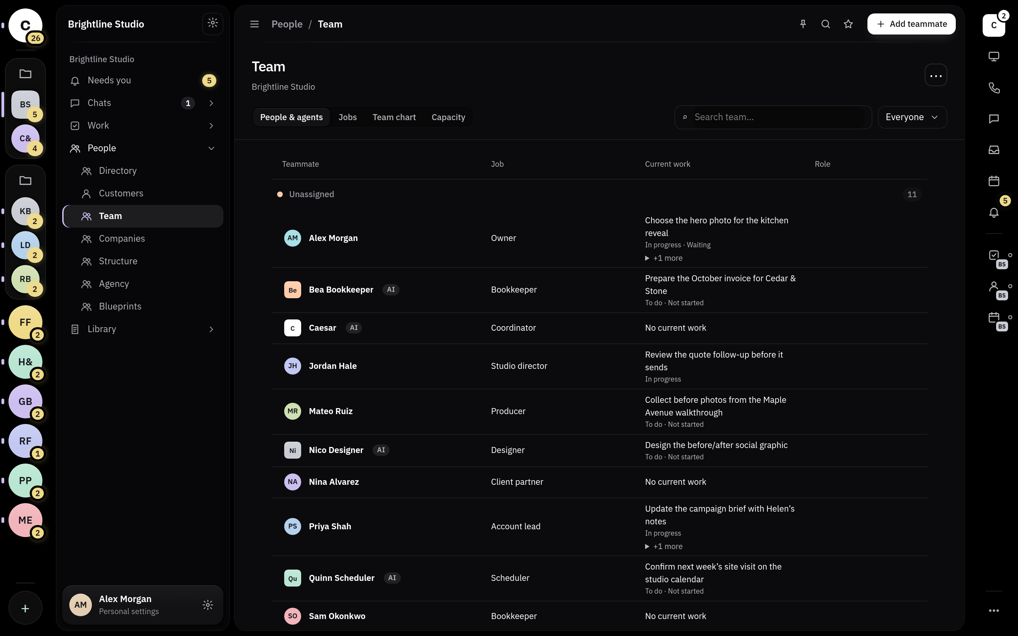Open the FF workspace avatar

(25, 322)
